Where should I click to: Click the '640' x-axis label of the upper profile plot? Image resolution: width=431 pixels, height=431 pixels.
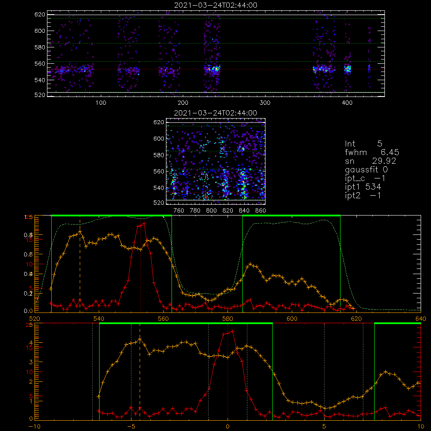[421, 319]
